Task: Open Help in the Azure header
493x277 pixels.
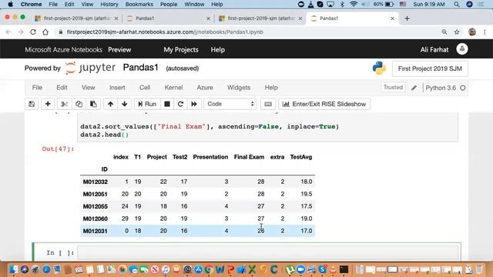Action: click(x=217, y=49)
